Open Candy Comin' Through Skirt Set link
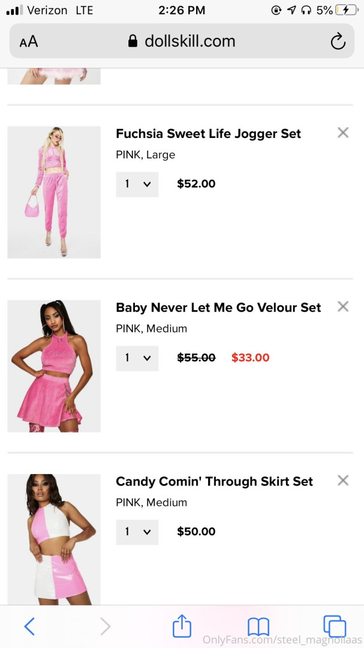Screen dimensions: 364x648 (214, 482)
